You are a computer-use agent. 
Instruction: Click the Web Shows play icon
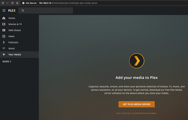click(4, 30)
